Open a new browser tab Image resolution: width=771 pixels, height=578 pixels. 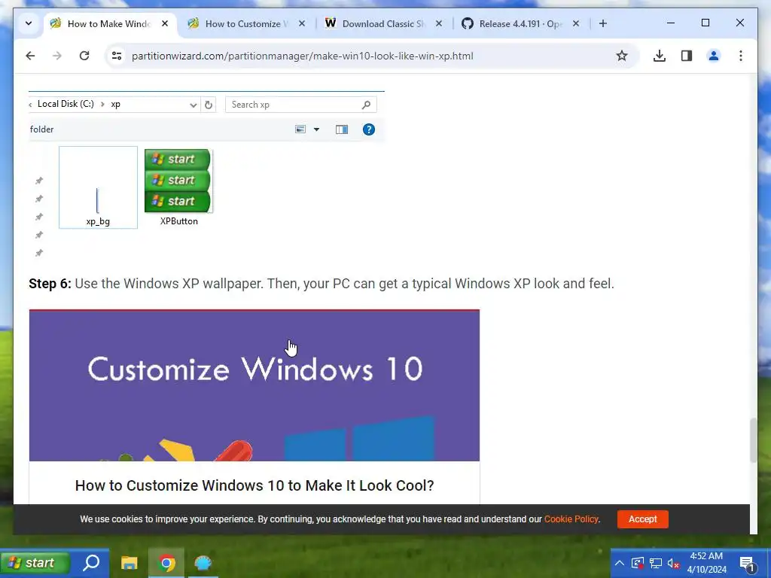603,23
